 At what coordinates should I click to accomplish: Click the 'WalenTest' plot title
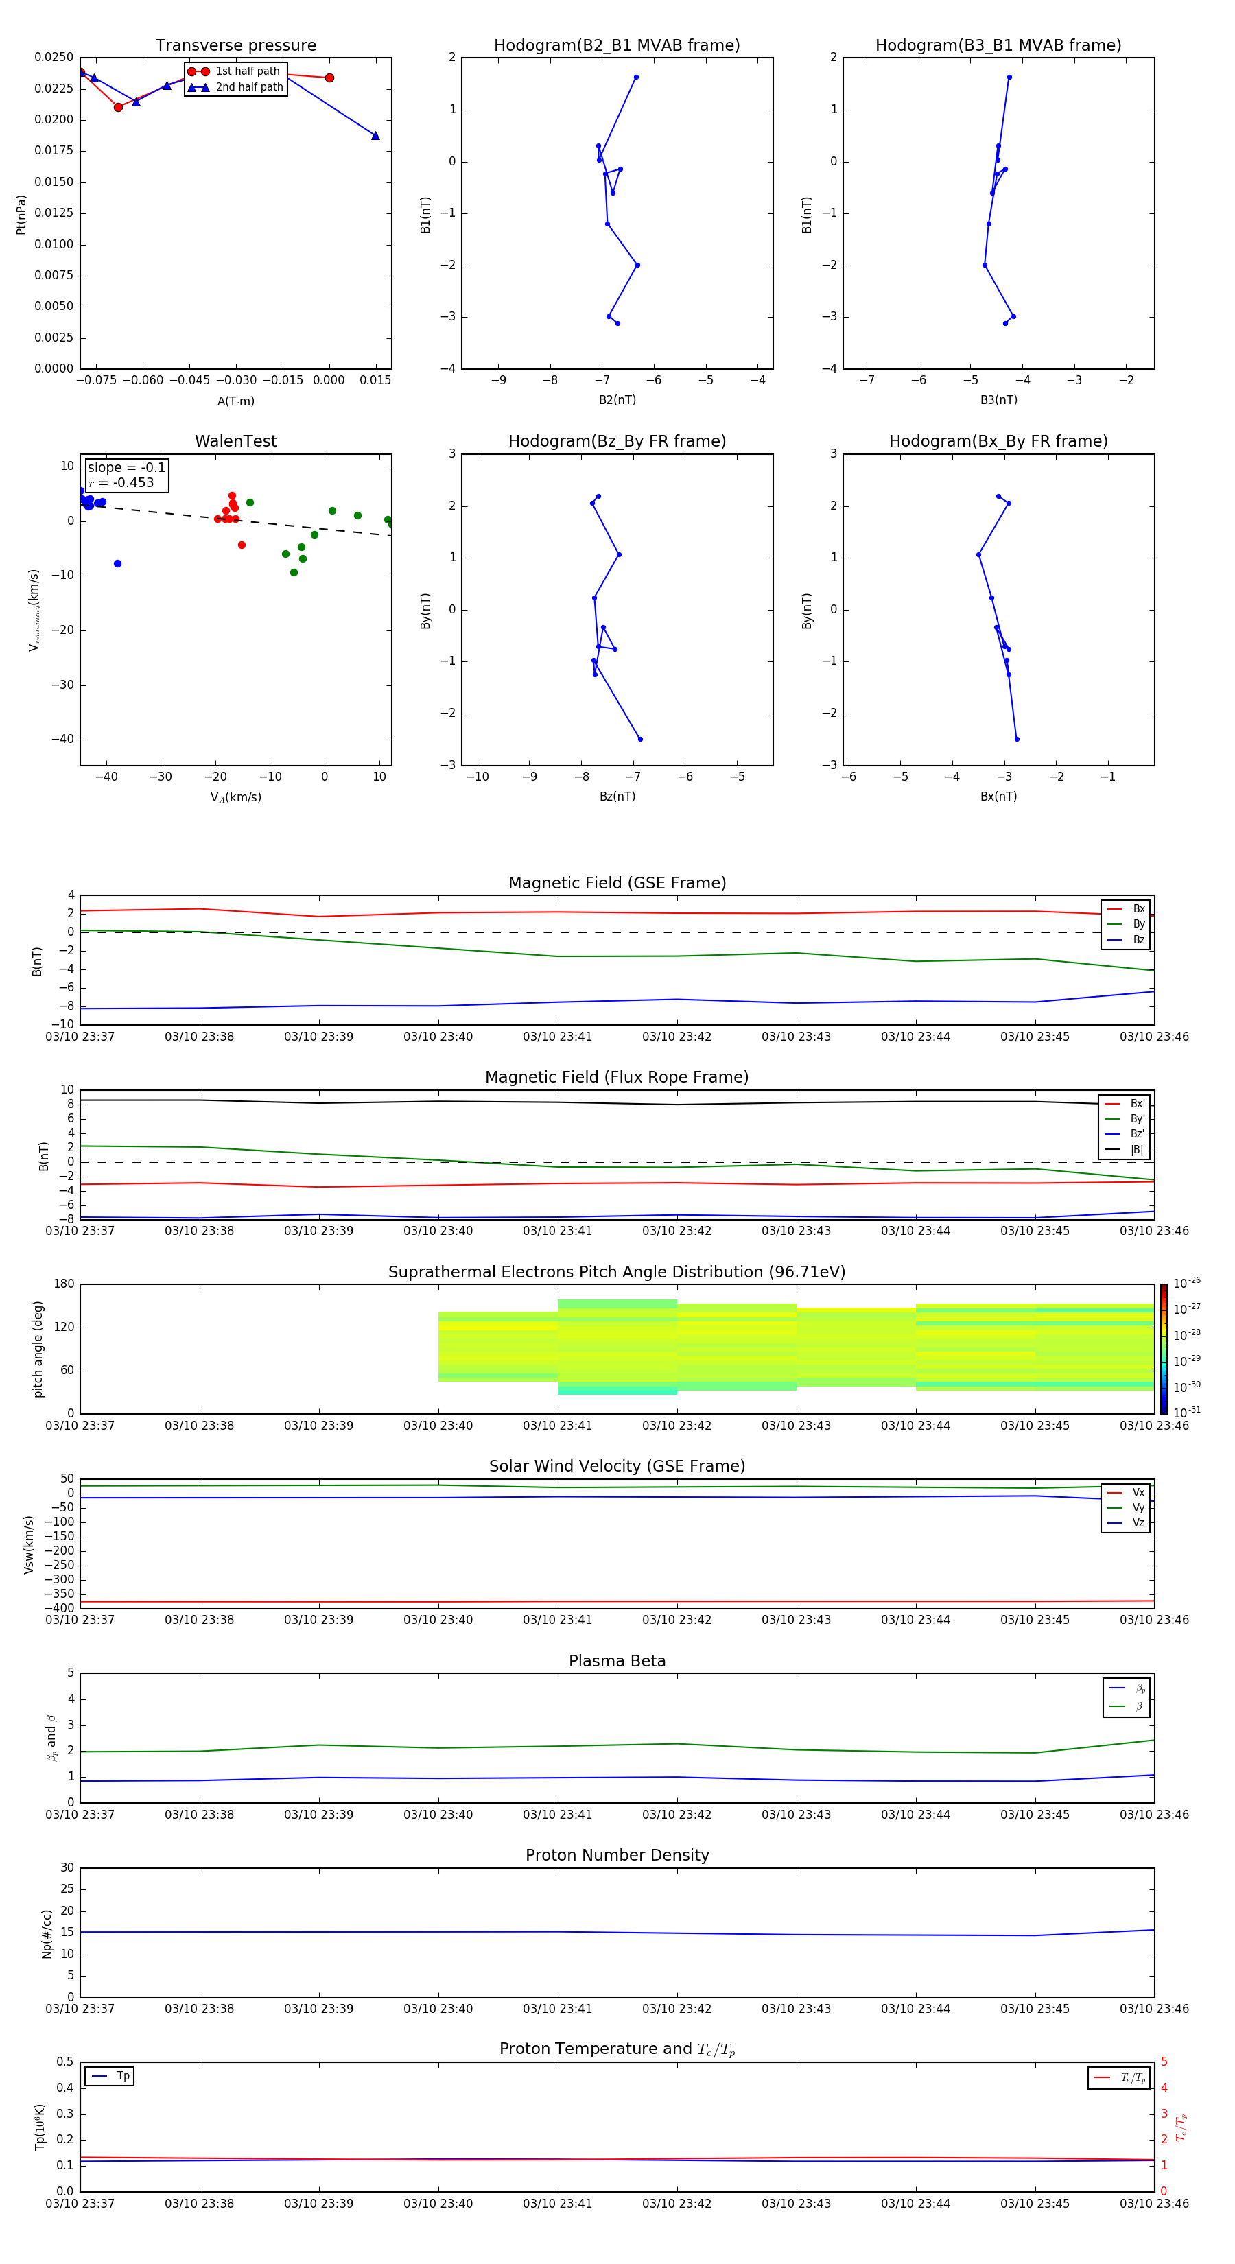click(235, 441)
